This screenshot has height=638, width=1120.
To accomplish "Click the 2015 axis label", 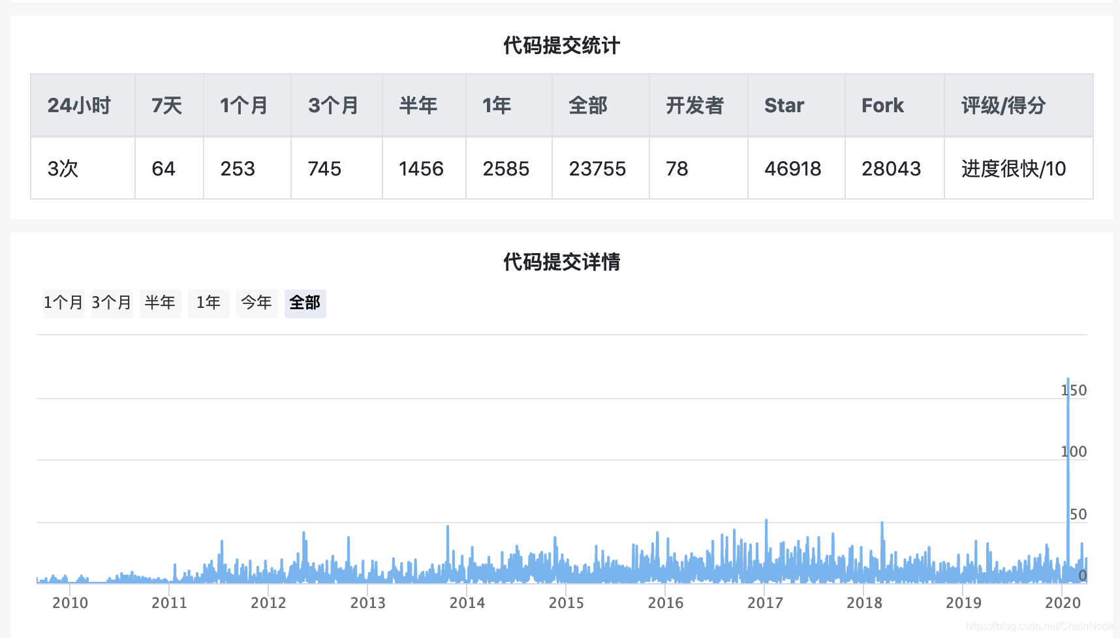I will [x=566, y=603].
